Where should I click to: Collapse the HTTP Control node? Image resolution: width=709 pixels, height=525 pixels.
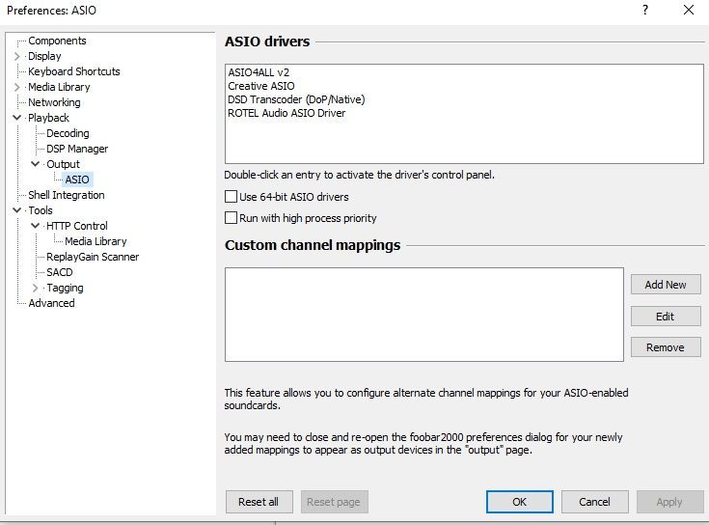(36, 226)
